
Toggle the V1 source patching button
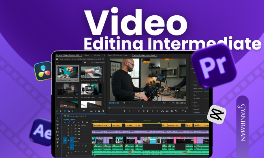coord(65,140)
